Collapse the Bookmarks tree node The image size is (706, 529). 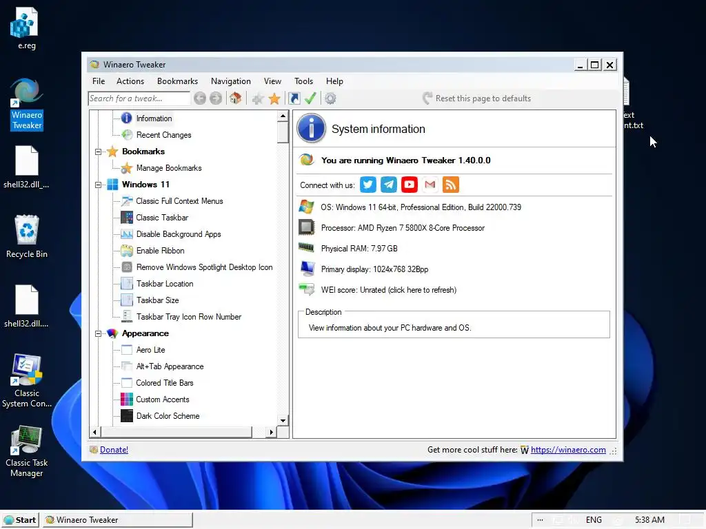98,152
